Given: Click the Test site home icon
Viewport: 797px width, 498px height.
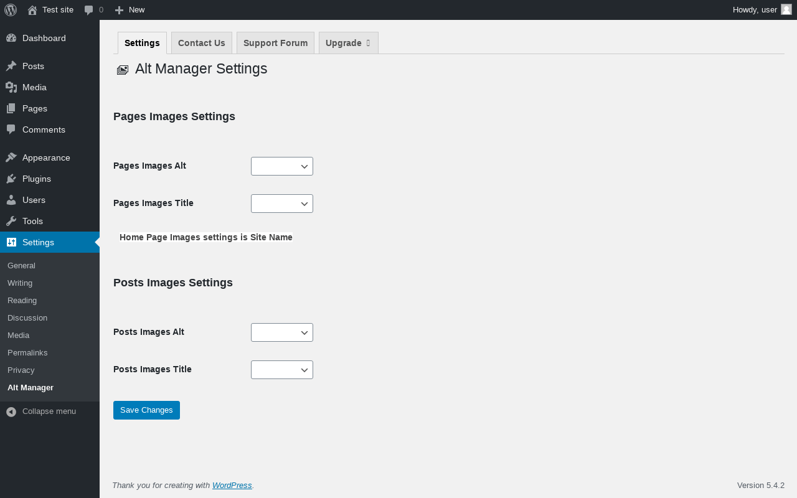Looking at the screenshot, I should [x=32, y=10].
